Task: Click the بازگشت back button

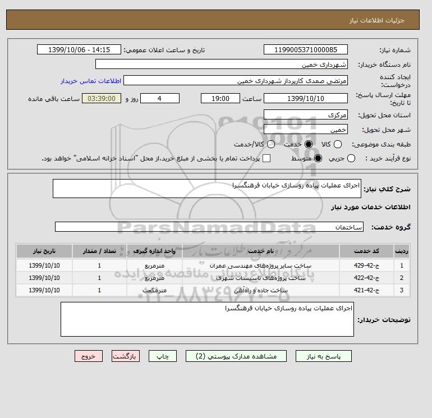Action: coord(126,356)
